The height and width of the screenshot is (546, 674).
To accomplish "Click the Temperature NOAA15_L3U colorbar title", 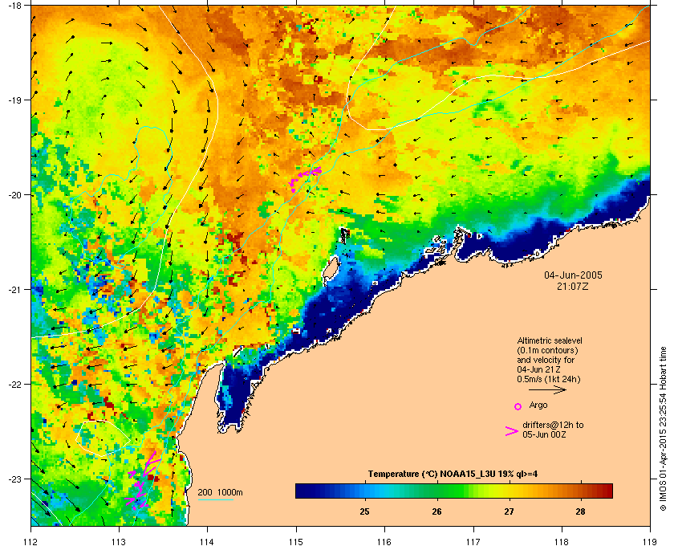I will click(x=453, y=475).
